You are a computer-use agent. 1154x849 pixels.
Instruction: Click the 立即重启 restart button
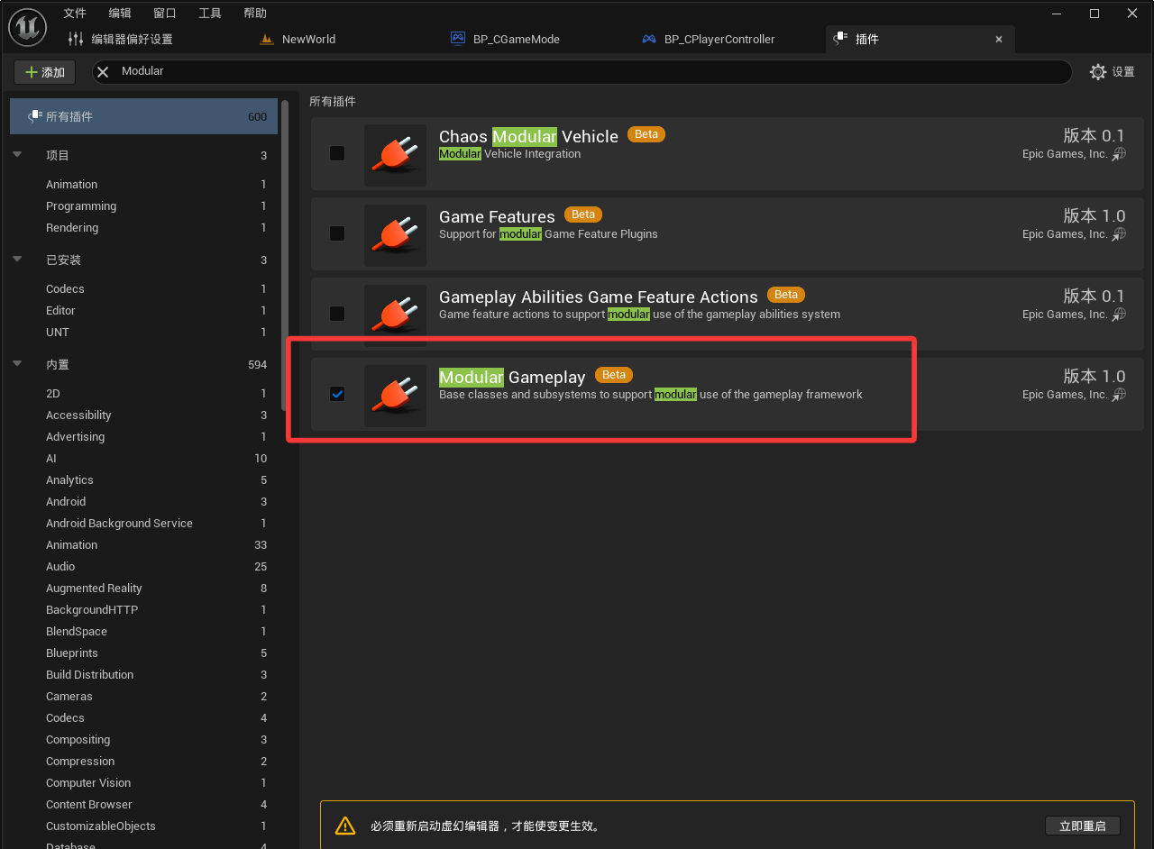1083,826
